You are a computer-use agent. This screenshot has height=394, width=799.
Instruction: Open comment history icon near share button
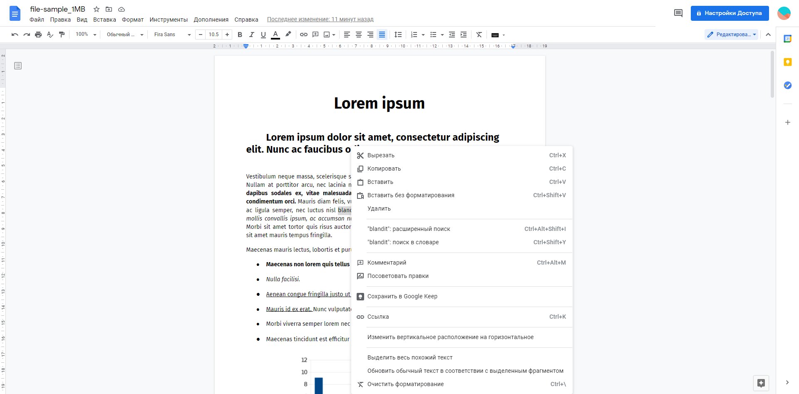click(x=678, y=13)
